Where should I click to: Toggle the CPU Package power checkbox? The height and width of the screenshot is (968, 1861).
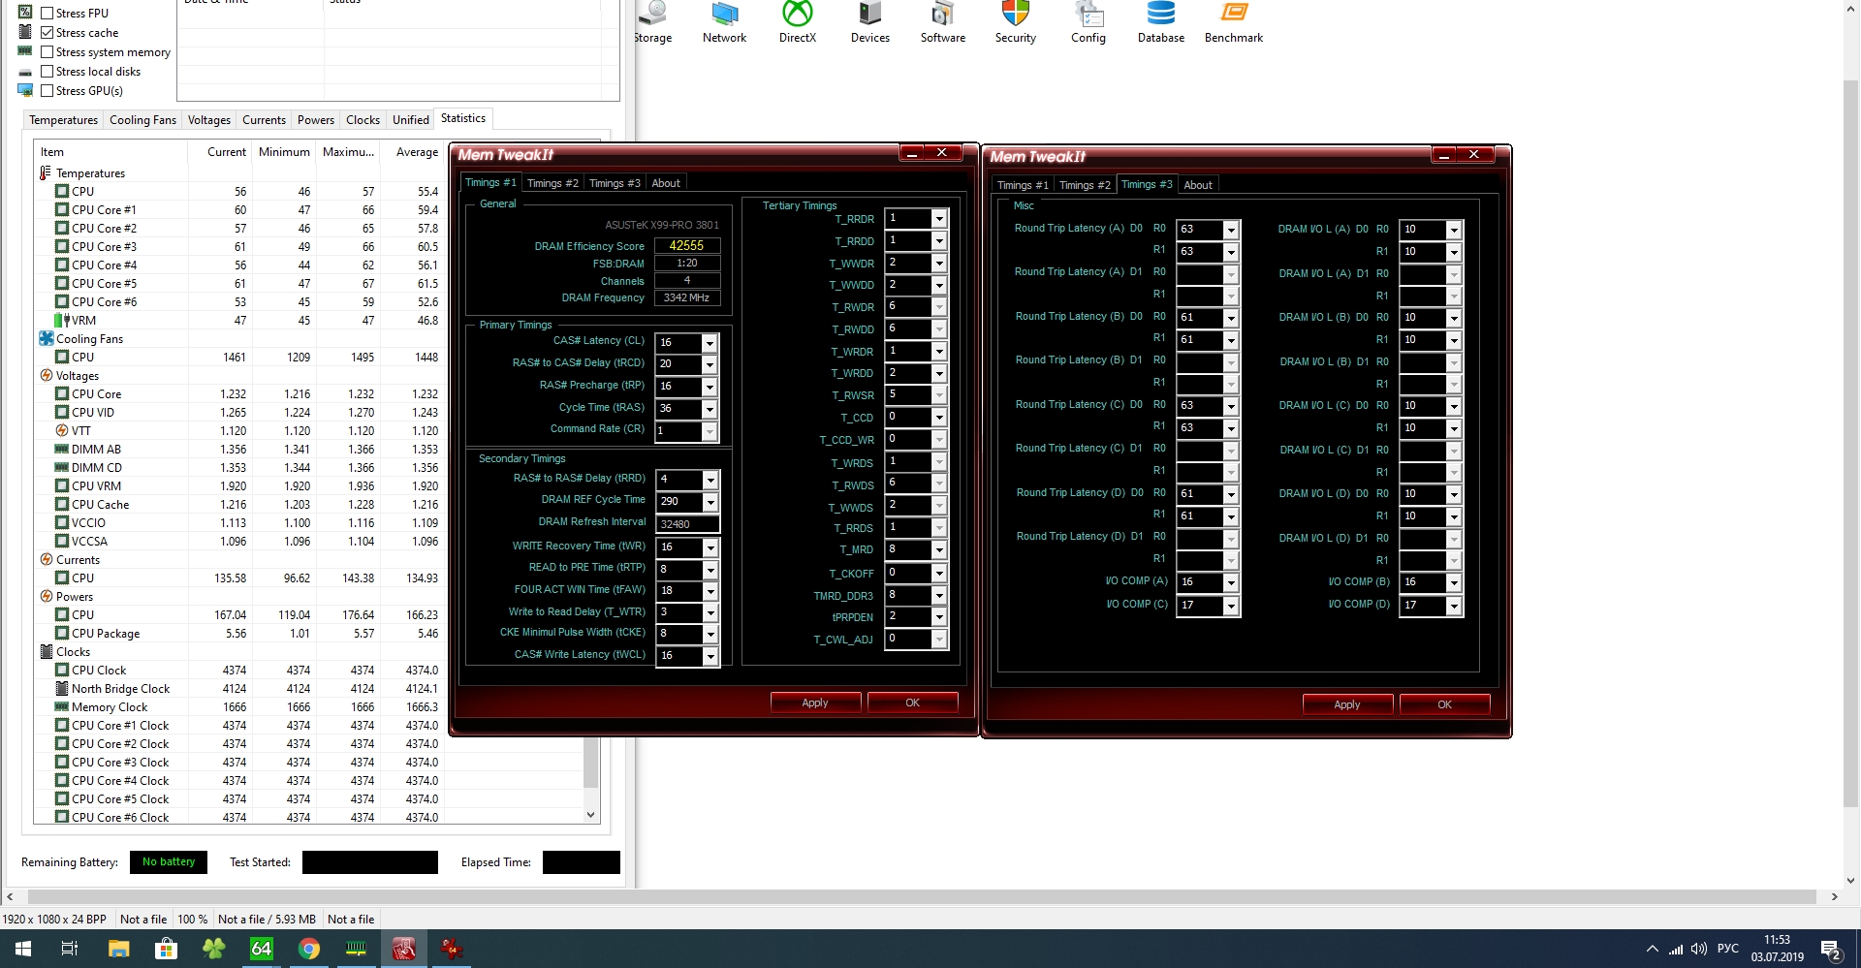61,633
